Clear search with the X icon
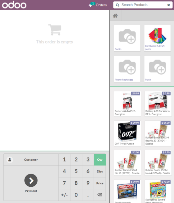The height and width of the screenshot is (203, 174). (168, 5)
